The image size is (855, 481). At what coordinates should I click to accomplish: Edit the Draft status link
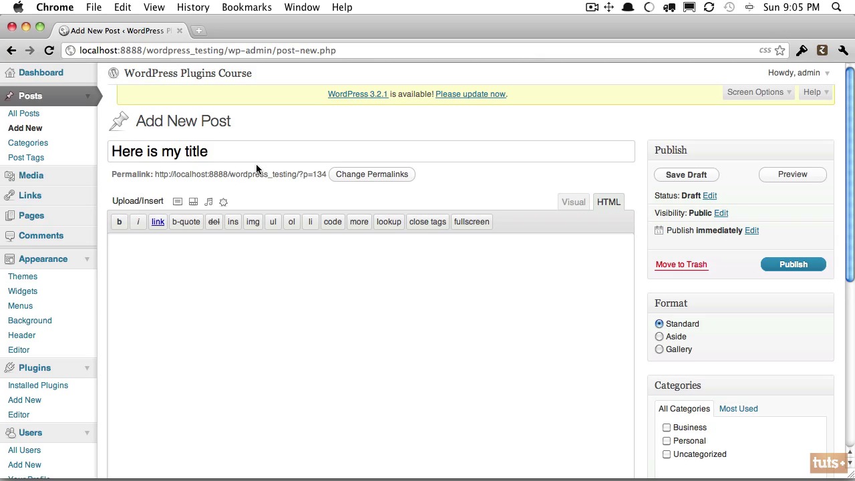coord(709,196)
